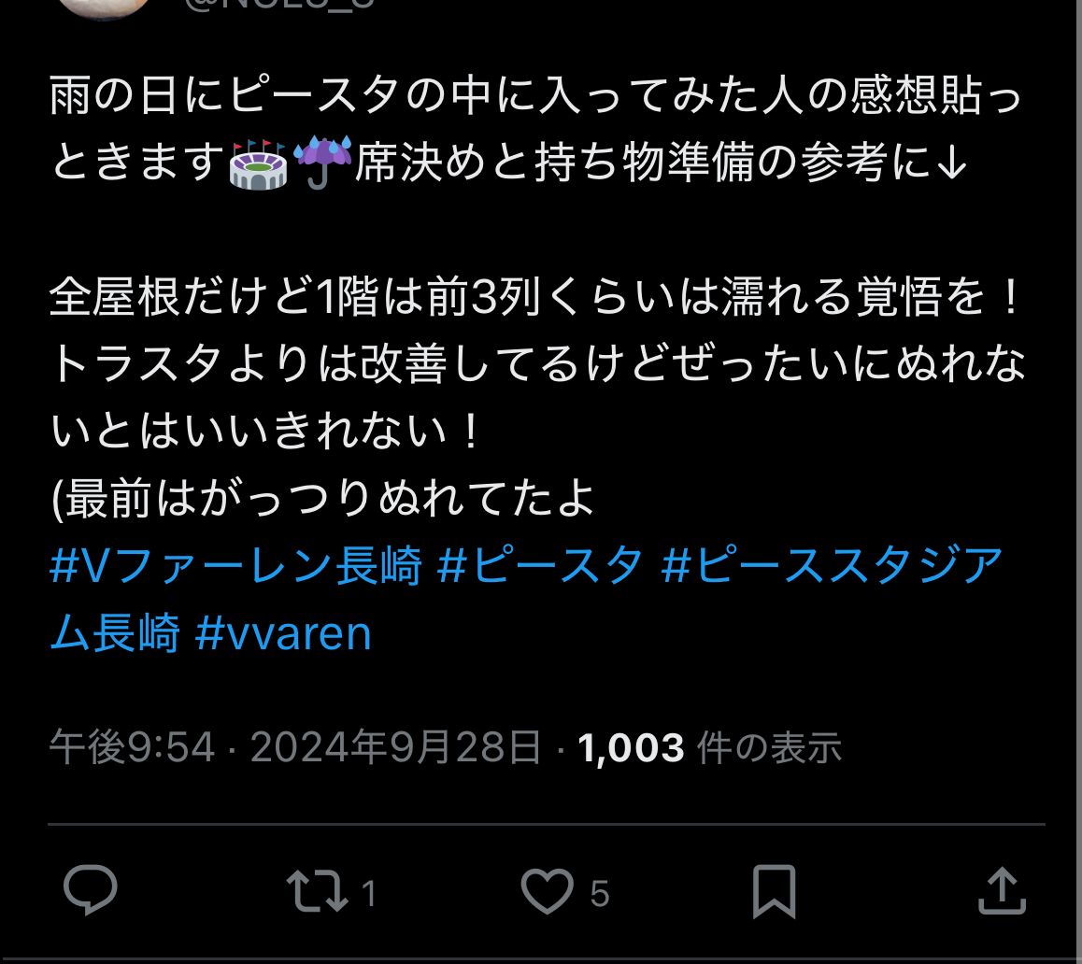The image size is (1082, 964).
Task: Open the partially visible profile avatar
Action: click(104, 8)
